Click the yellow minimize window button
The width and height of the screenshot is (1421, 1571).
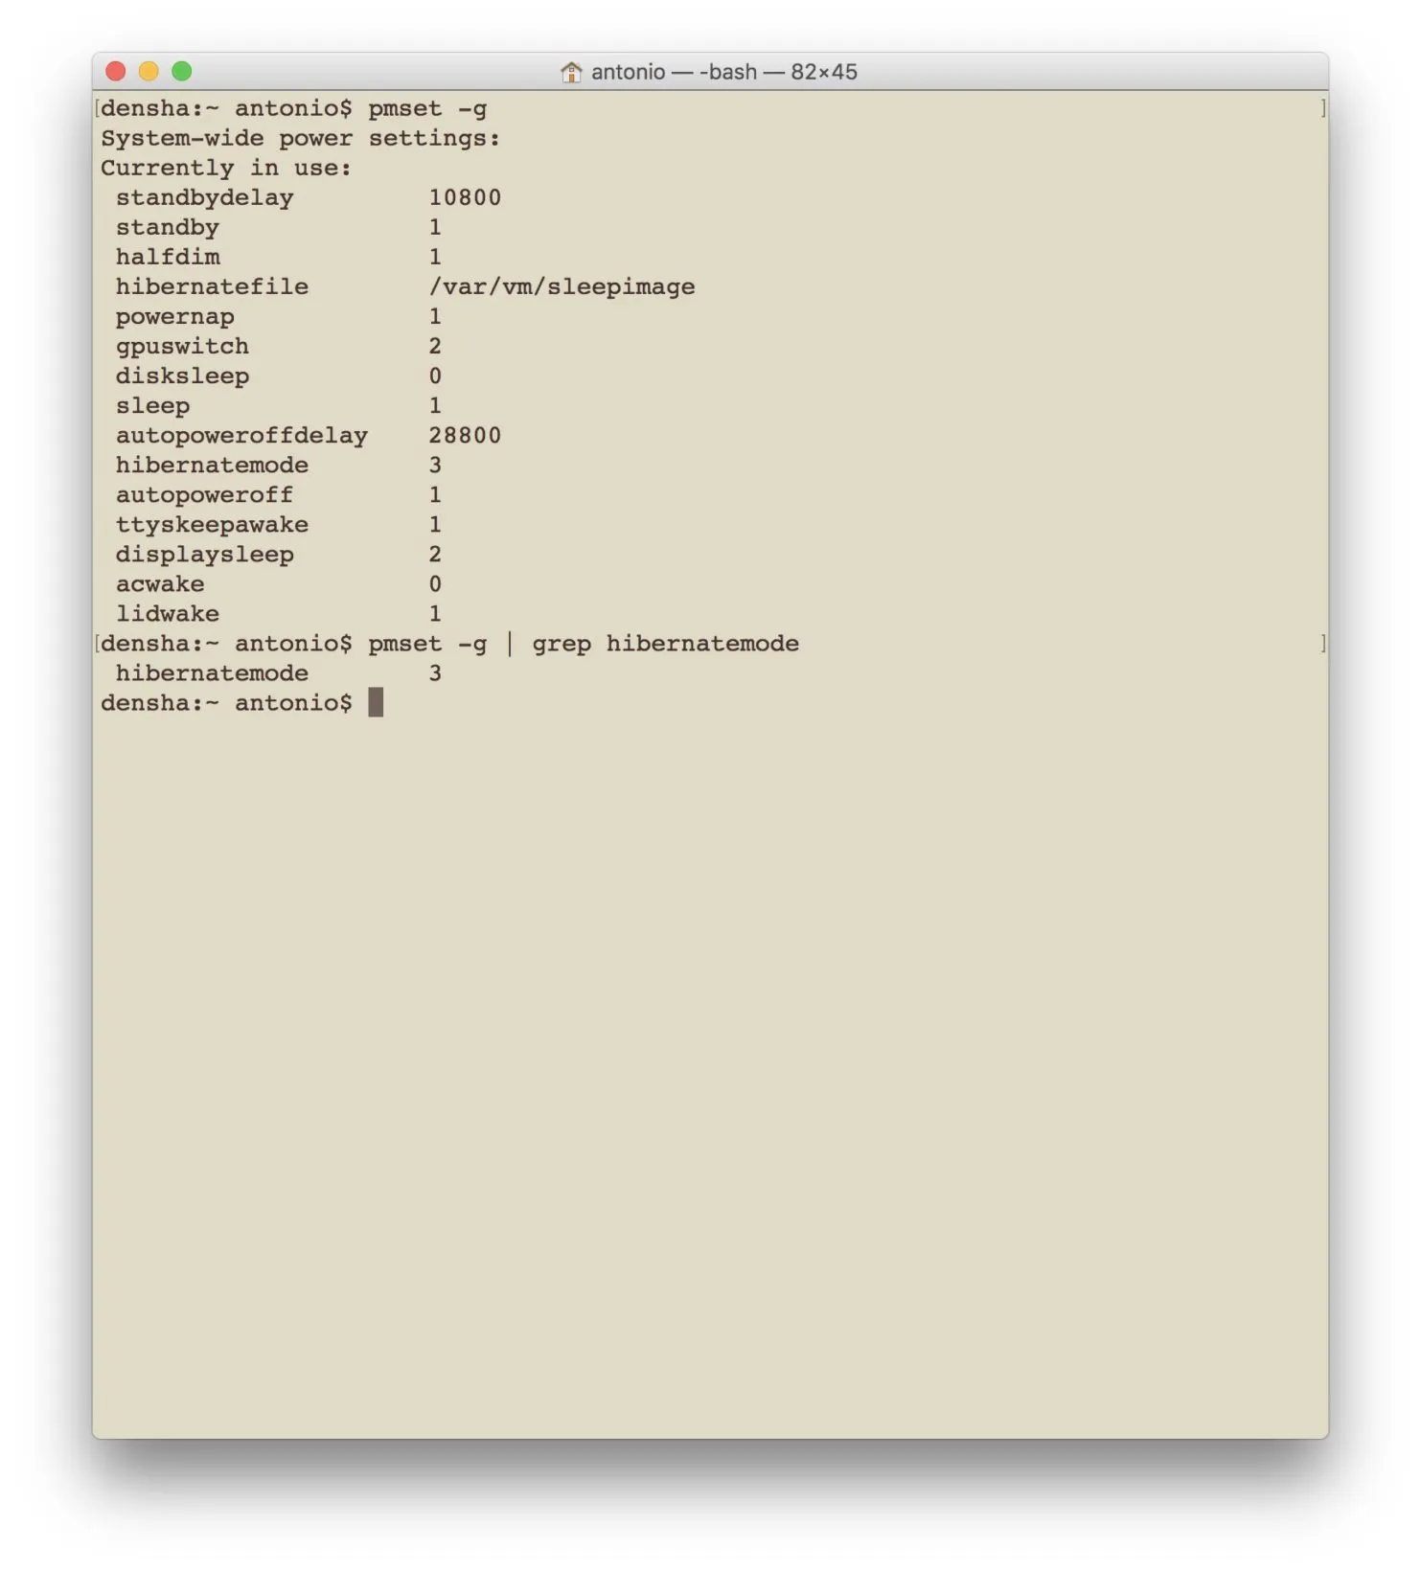[149, 71]
